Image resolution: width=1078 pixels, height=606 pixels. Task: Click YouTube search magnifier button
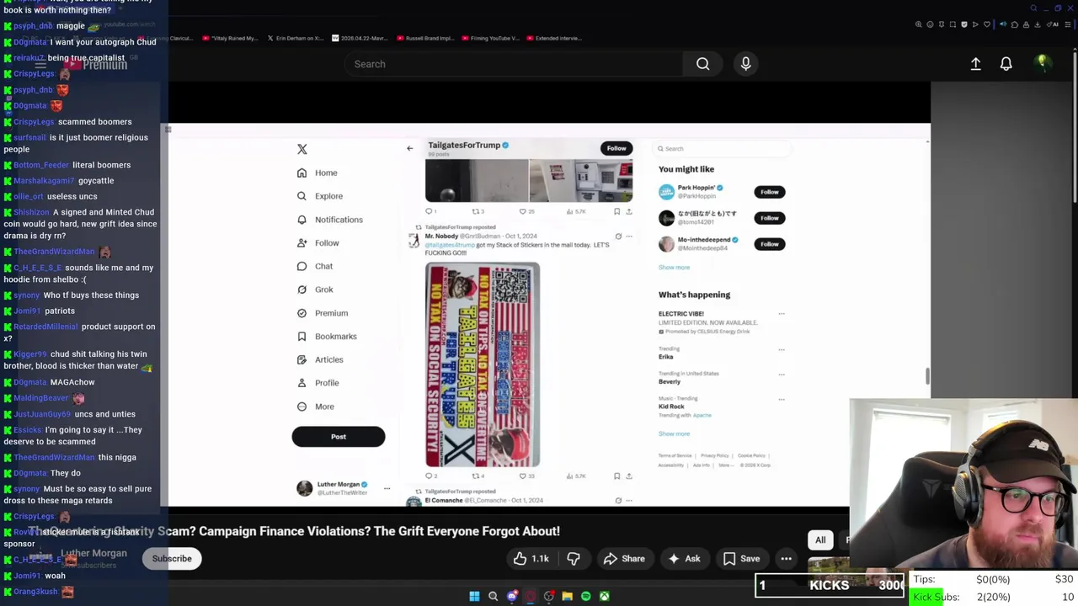pyautogui.click(x=702, y=64)
